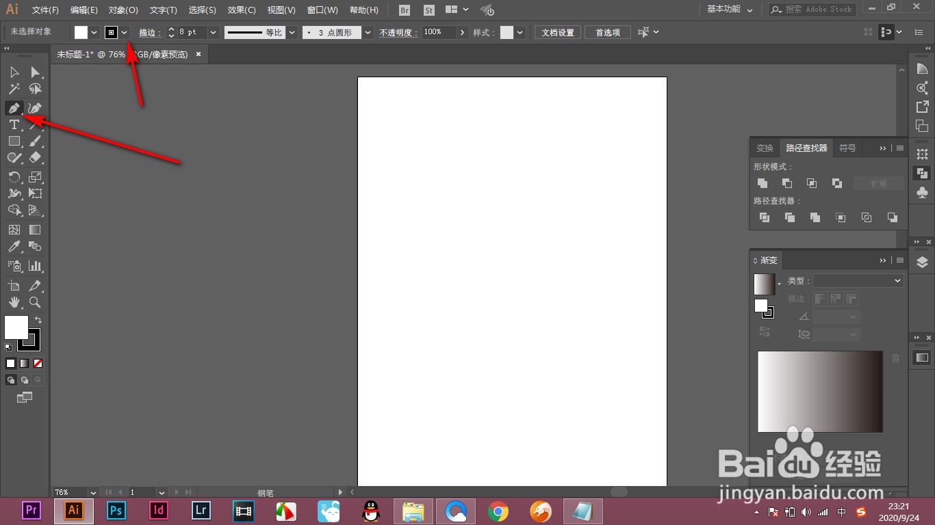Open Adobe Stock St button

pyautogui.click(x=428, y=10)
